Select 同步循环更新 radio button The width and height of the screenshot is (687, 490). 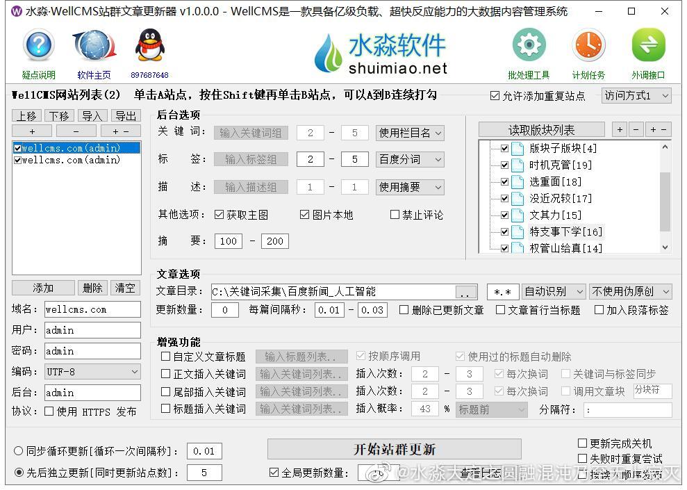pyautogui.click(x=18, y=450)
